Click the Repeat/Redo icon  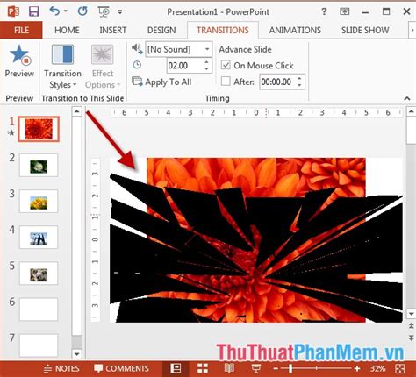[x=82, y=11]
